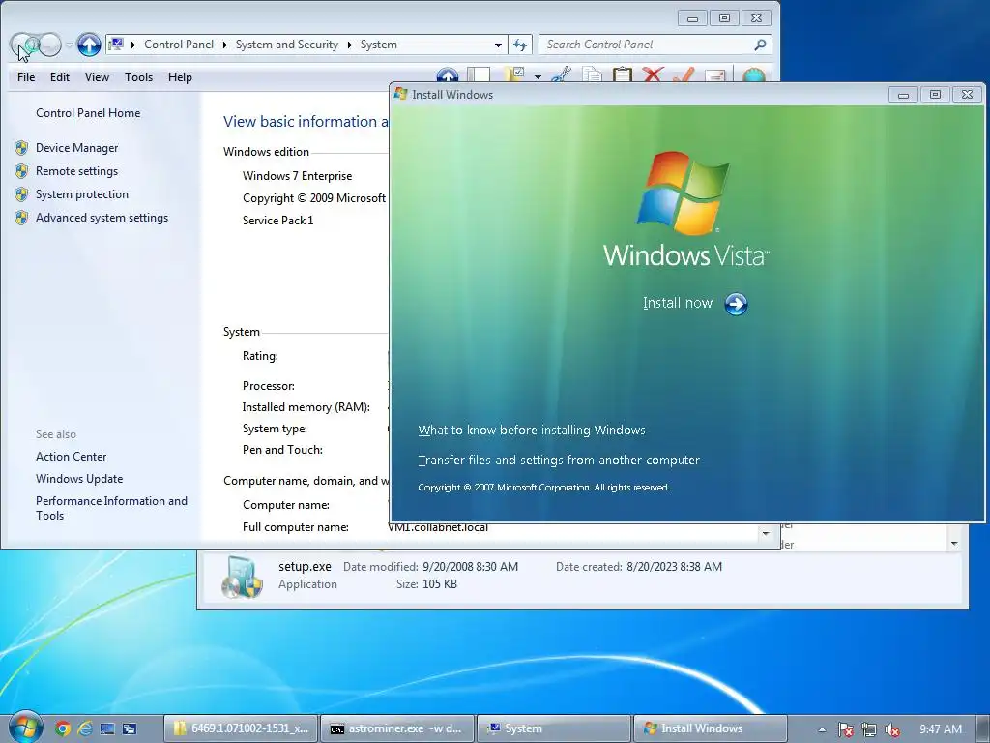Viewport: 990px width, 743px height.
Task: Click the Windows 7 Enterprise edition text
Action: tap(298, 176)
